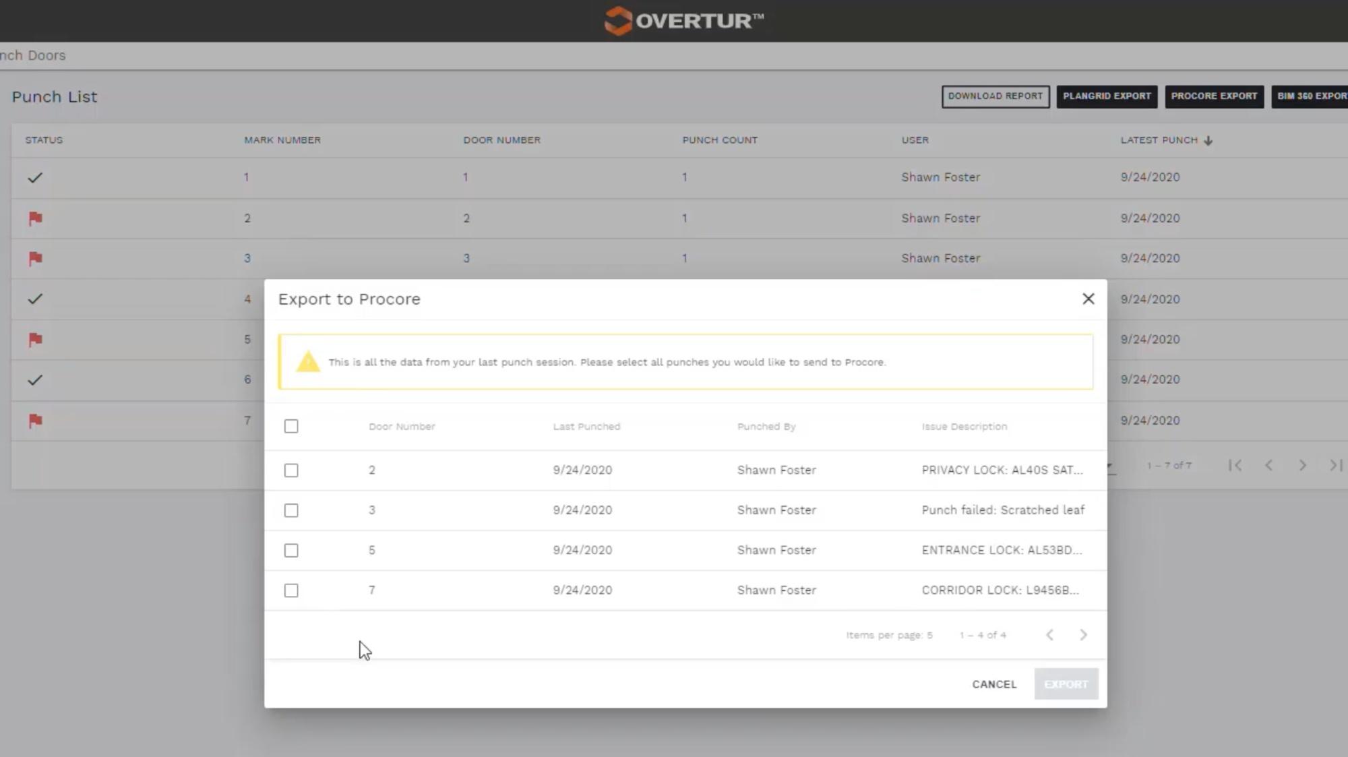1348x757 pixels.
Task: Toggle the Latest Punch sort arrow
Action: (1208, 140)
